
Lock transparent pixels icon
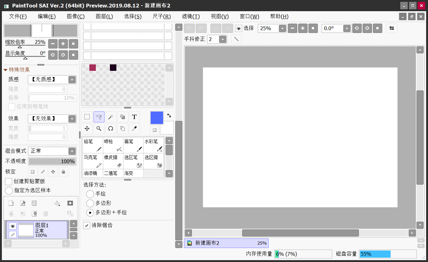click(32, 172)
